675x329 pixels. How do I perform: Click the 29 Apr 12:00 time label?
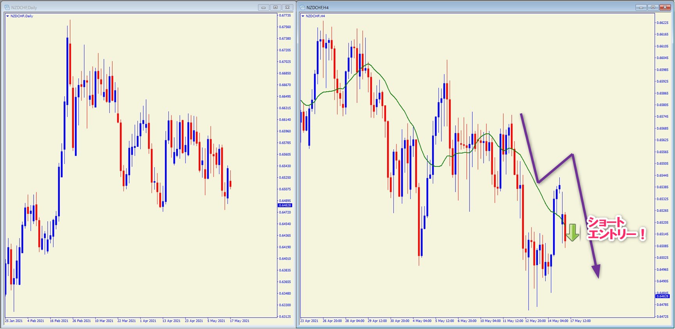click(x=377, y=321)
